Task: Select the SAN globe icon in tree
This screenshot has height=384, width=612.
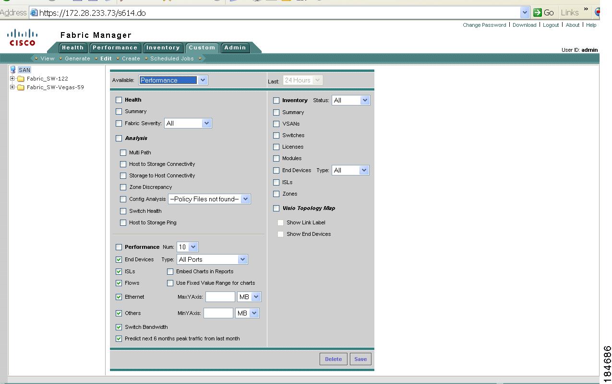Action: coord(12,70)
